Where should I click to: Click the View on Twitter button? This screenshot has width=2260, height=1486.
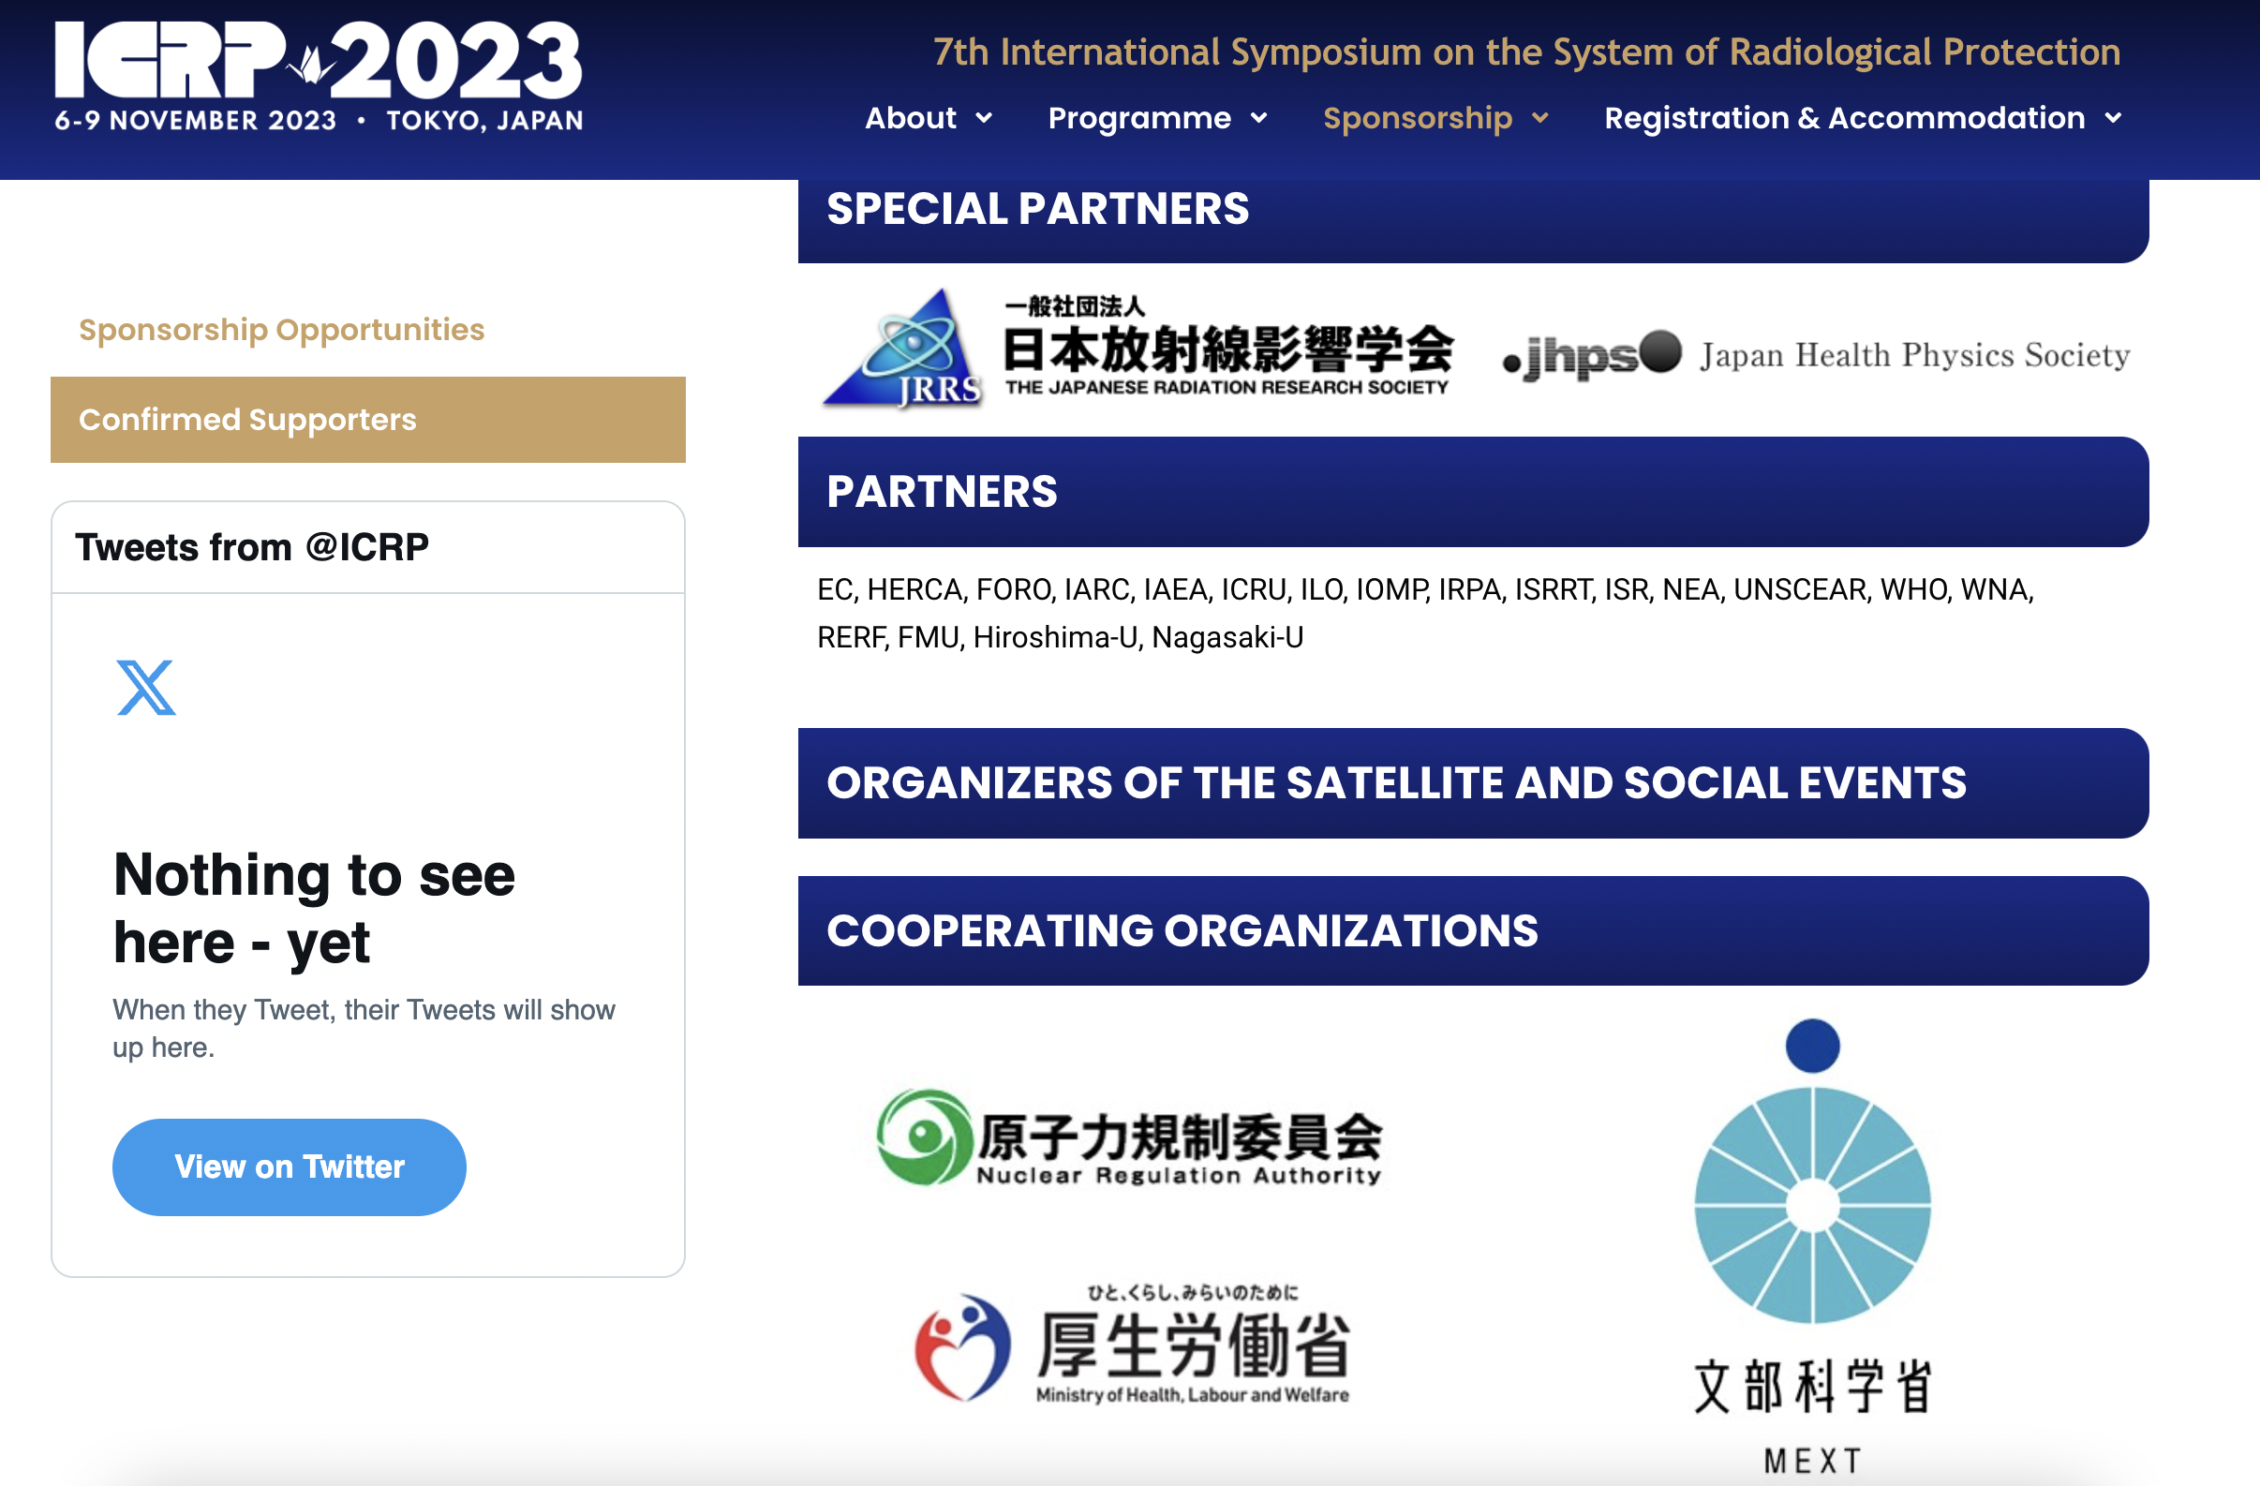pyautogui.click(x=289, y=1166)
